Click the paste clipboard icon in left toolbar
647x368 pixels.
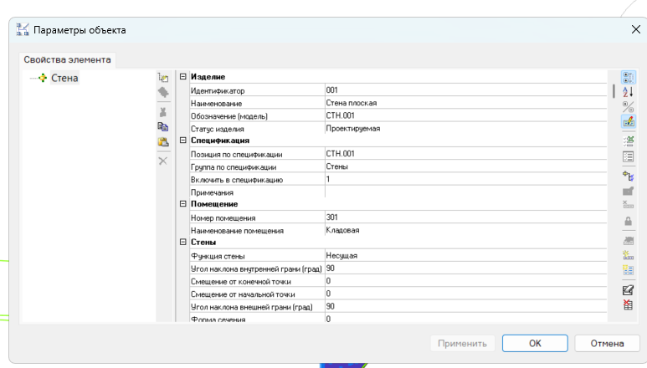[x=163, y=142]
